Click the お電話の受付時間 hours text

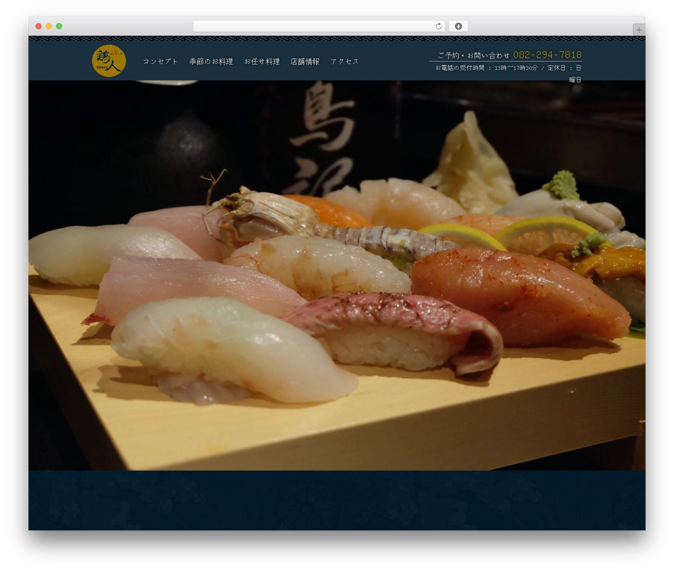(508, 73)
